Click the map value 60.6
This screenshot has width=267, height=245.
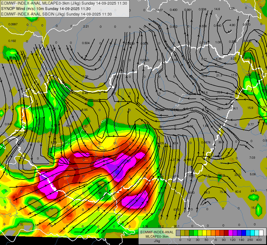[x=238, y=192]
